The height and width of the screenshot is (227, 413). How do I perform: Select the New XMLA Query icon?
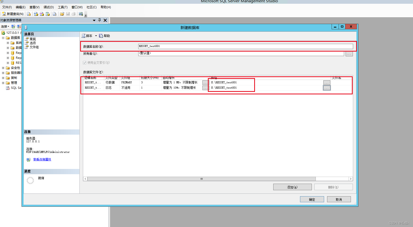click(x=47, y=14)
